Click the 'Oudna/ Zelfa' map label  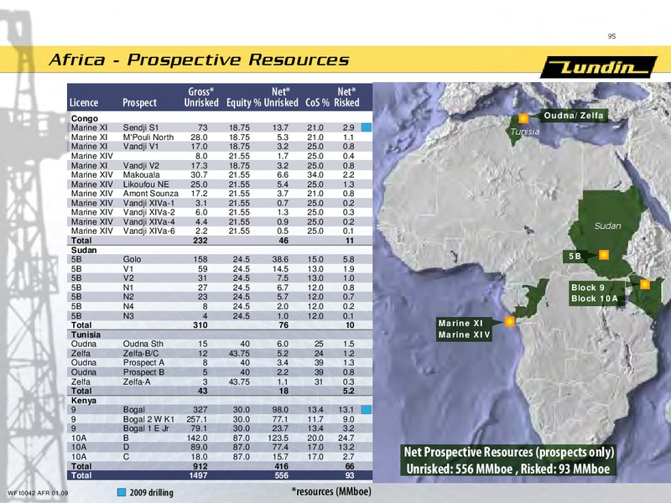point(574,116)
